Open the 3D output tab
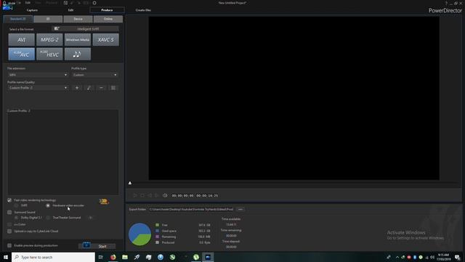This screenshot has width=465, height=262. pyautogui.click(x=48, y=19)
